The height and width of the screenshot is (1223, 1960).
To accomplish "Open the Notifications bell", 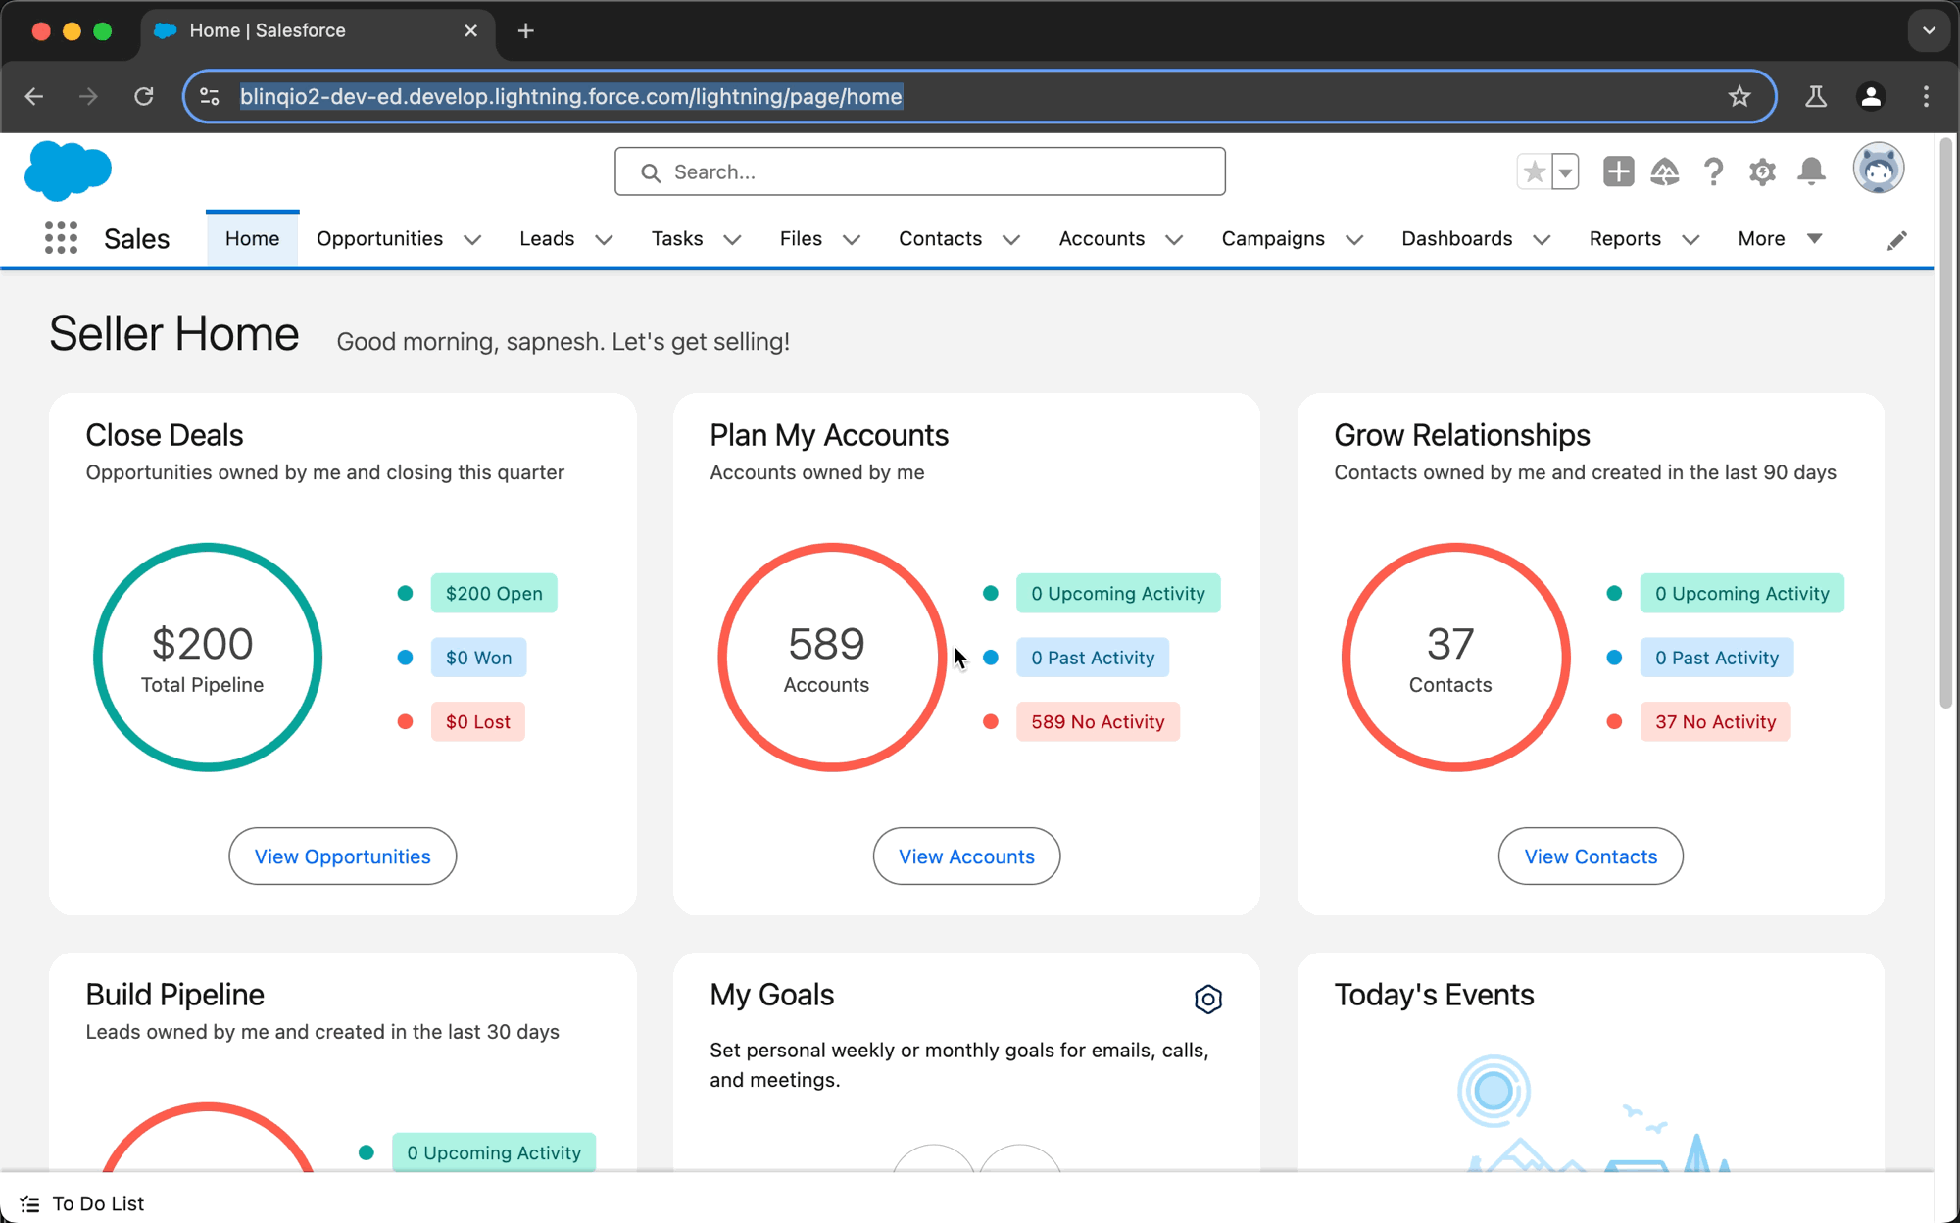I will (1811, 171).
